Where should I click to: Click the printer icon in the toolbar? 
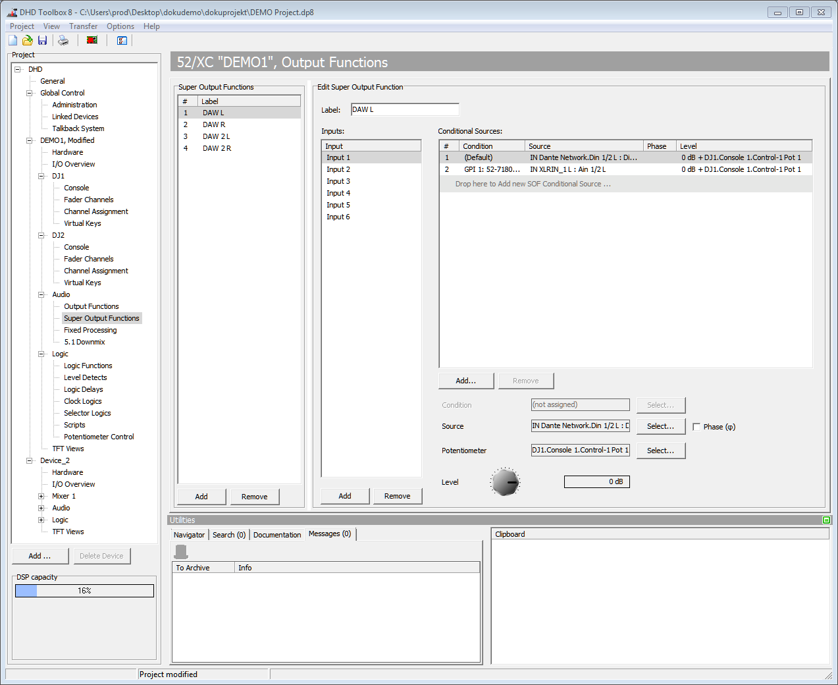[x=63, y=40]
